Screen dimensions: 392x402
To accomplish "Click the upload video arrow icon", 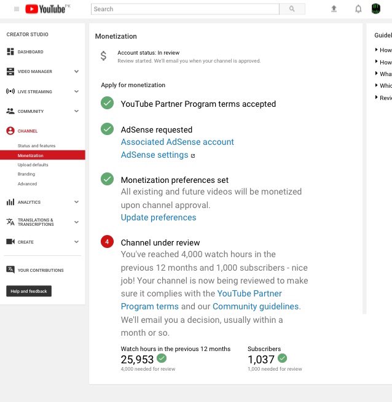I will [334, 9].
